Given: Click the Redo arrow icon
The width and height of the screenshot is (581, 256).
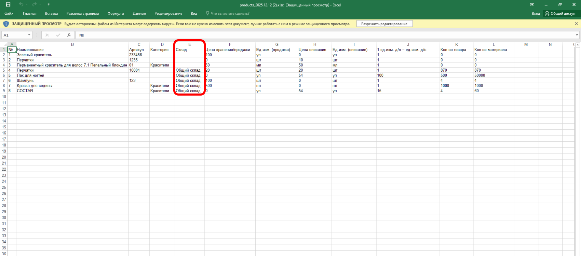Looking at the screenshot, I should tap(34, 5).
